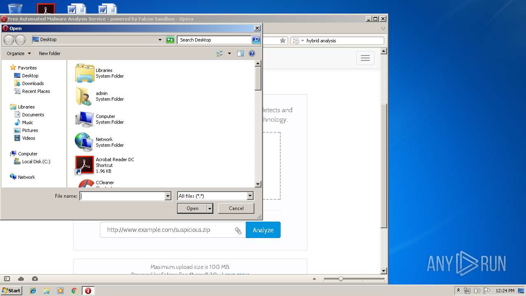Click the Opera Turbo speedometer icon

coord(35,279)
